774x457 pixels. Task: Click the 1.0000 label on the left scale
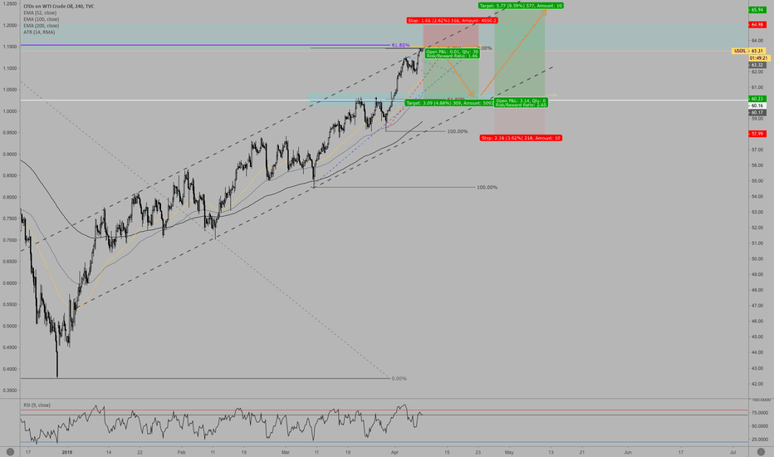(10, 111)
